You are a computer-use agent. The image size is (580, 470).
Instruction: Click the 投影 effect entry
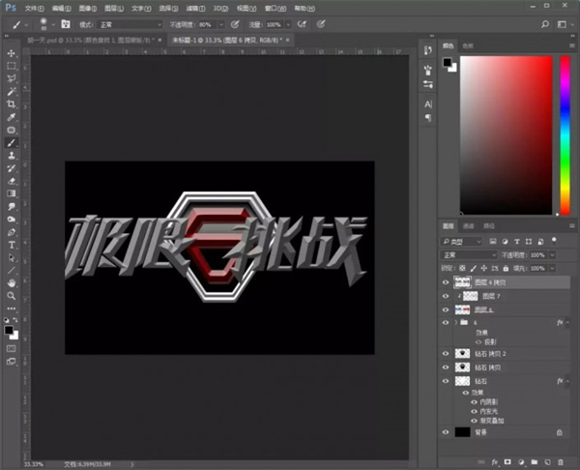point(490,342)
